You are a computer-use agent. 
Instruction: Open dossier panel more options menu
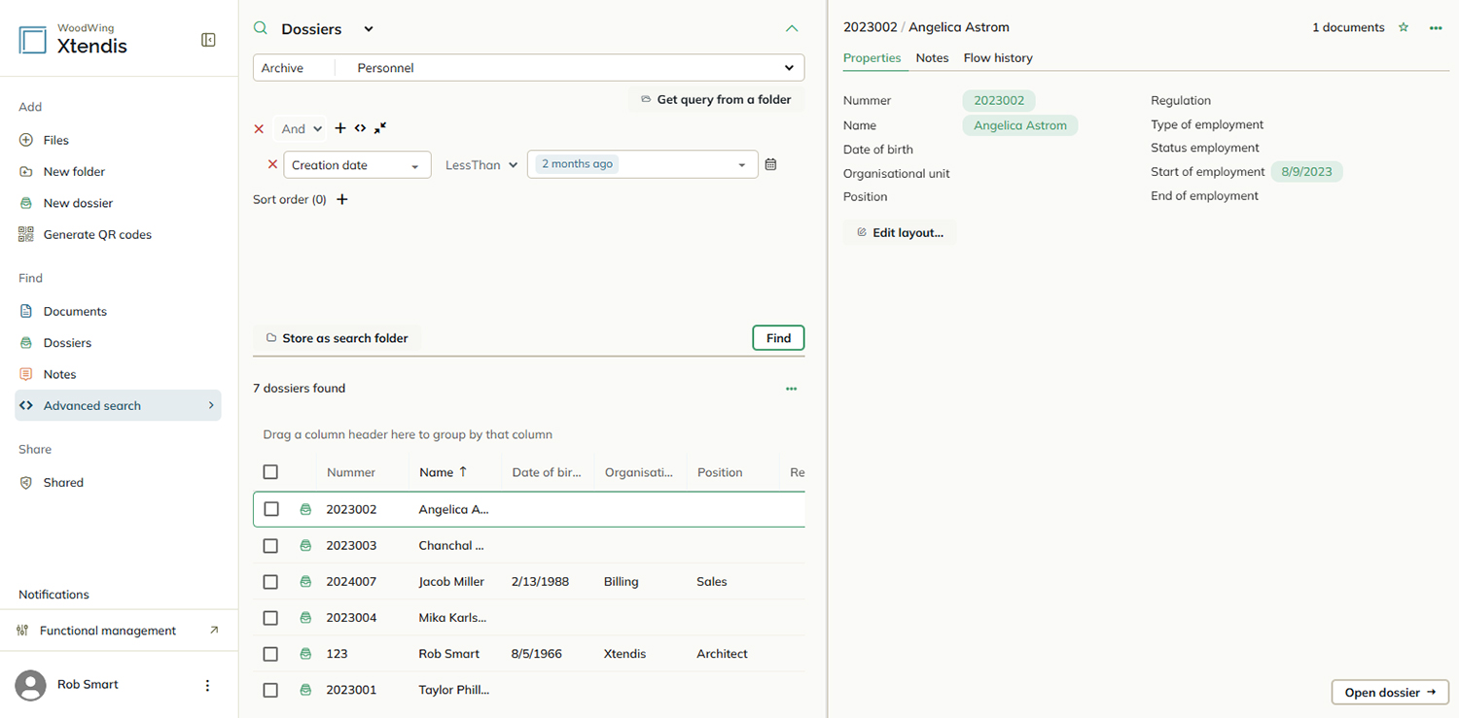1436,28
